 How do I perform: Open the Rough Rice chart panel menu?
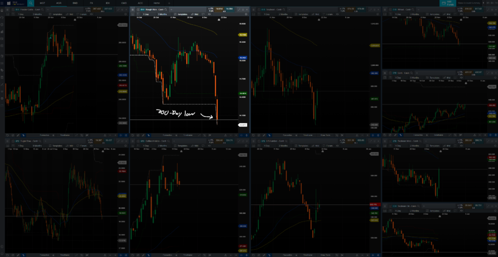133,10
